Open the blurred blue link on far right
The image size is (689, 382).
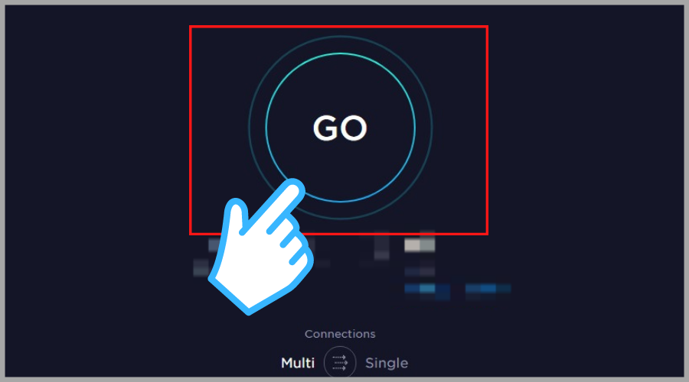tap(488, 289)
